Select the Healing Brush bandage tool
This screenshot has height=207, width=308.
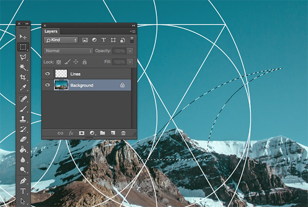(x=23, y=98)
